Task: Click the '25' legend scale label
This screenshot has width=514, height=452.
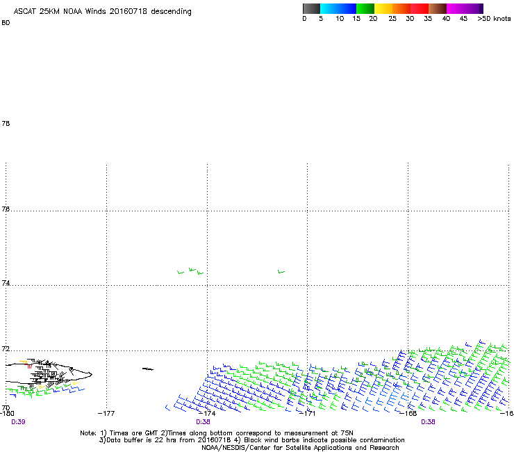Action: pyautogui.click(x=392, y=19)
